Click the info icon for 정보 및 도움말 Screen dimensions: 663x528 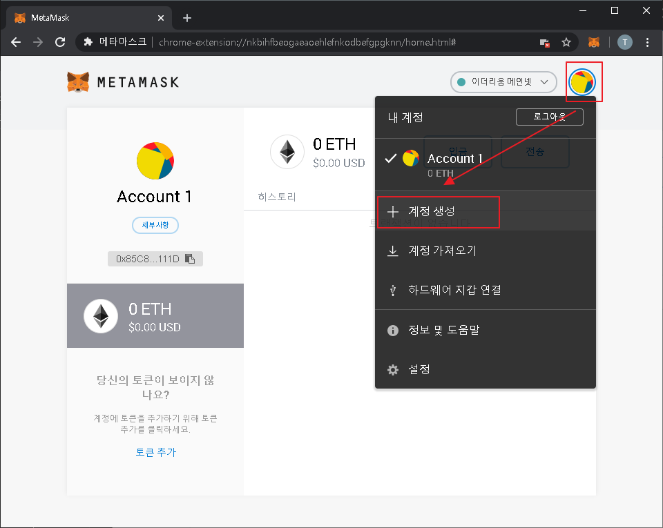click(x=393, y=331)
